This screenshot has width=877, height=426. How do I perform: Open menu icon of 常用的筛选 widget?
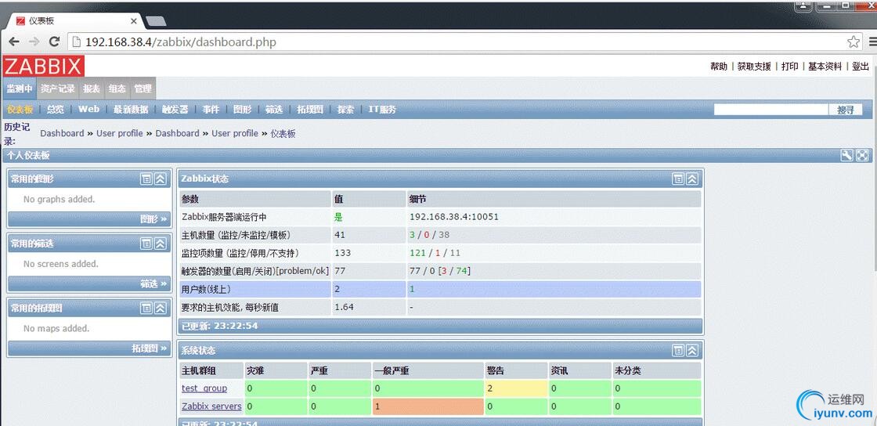click(x=146, y=244)
